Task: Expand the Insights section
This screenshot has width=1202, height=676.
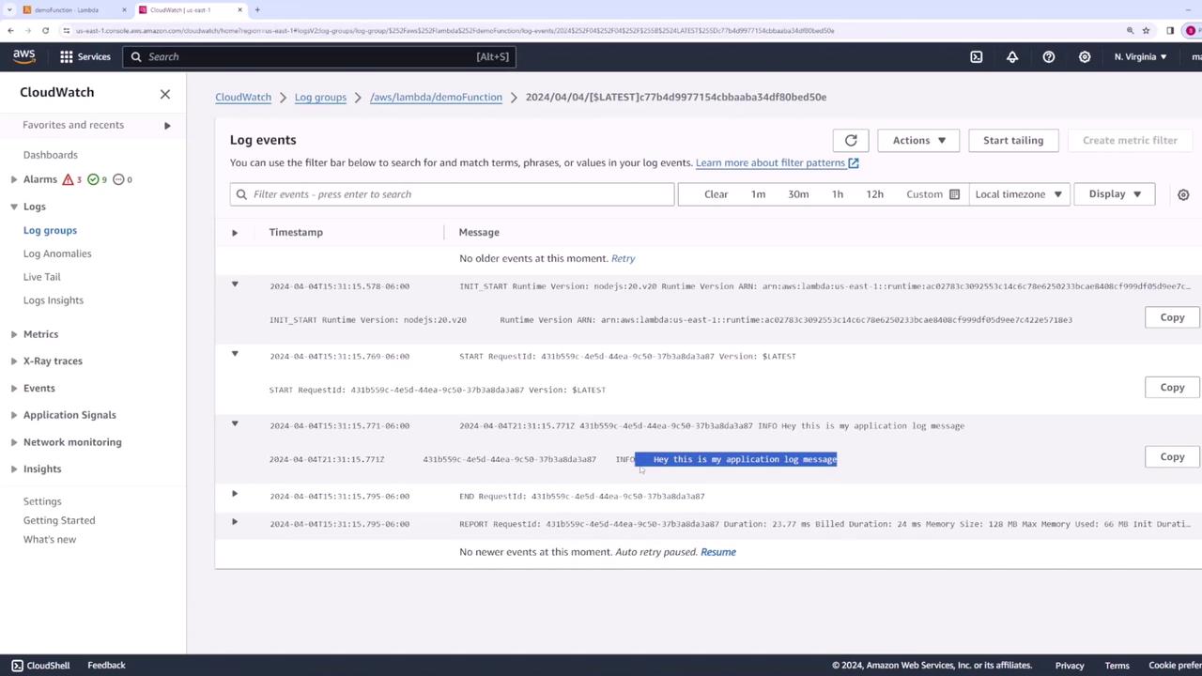Action: 14,469
